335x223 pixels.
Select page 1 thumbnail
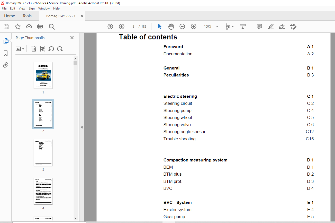pyautogui.click(x=43, y=75)
